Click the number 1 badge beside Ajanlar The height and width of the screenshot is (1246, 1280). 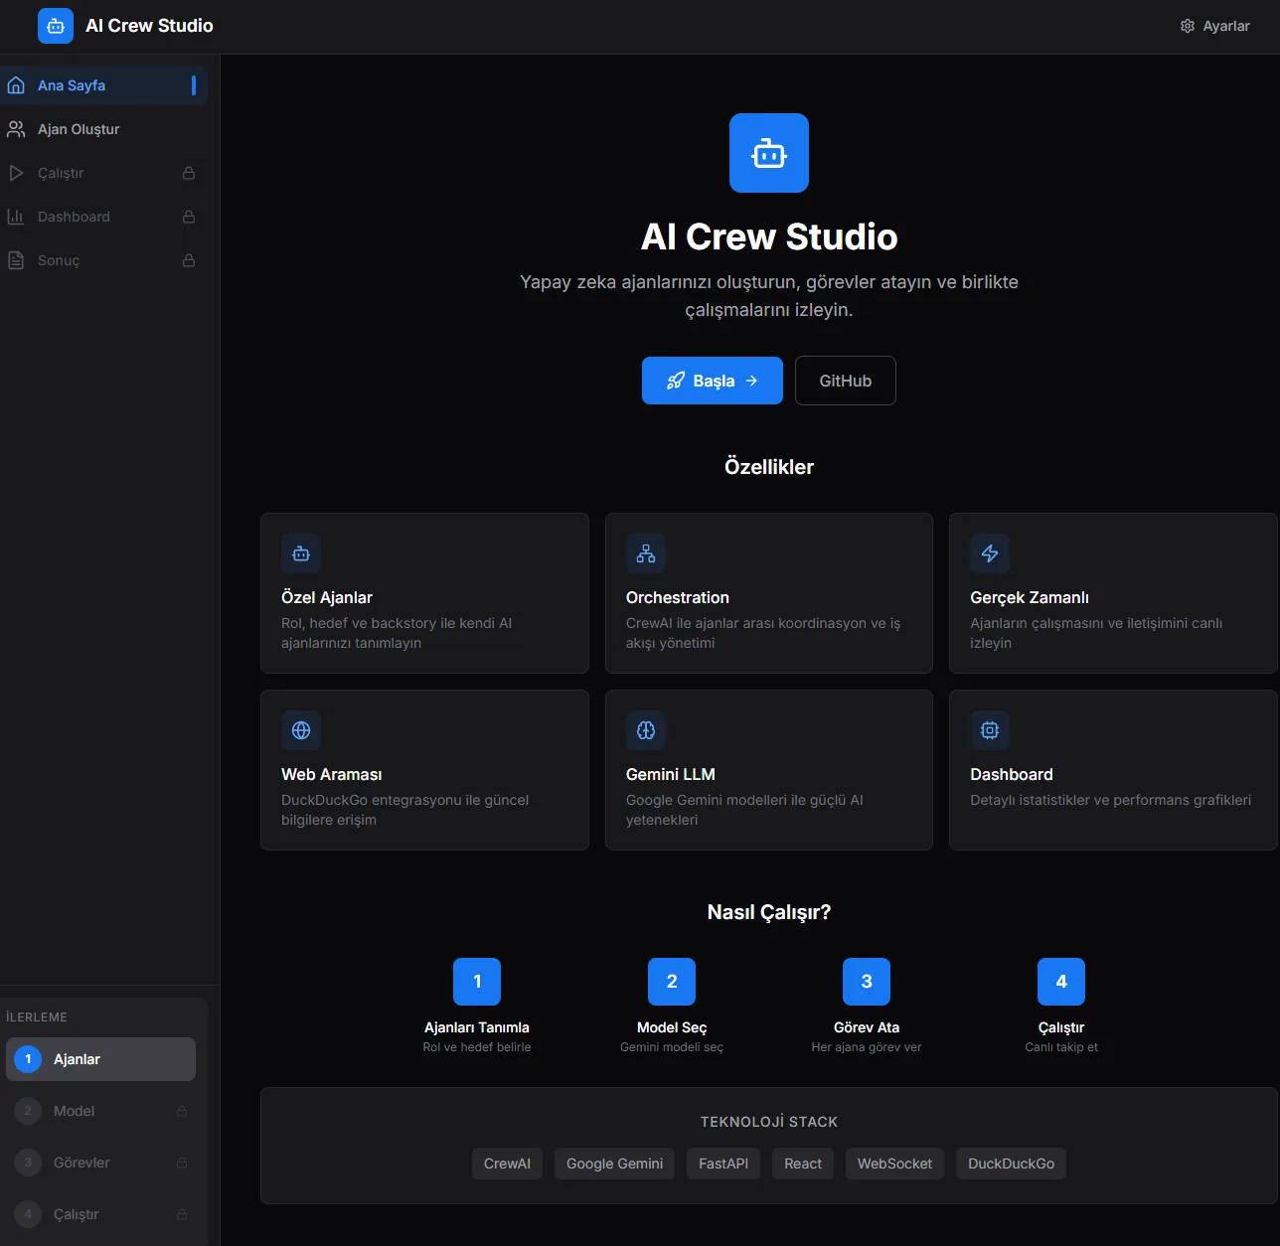[x=28, y=1059]
